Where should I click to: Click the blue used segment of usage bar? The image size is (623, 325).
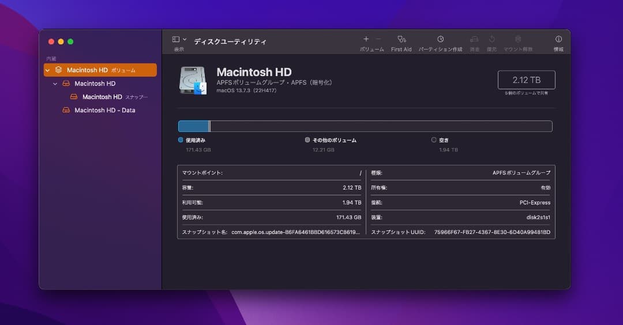coord(193,126)
